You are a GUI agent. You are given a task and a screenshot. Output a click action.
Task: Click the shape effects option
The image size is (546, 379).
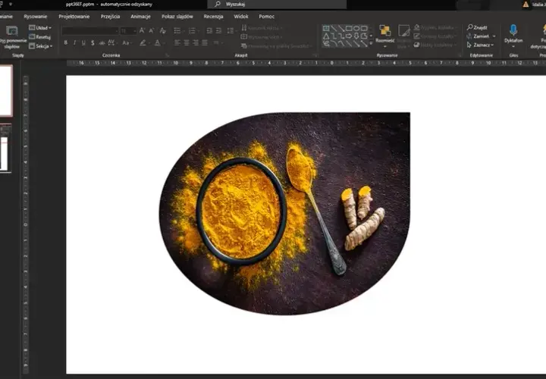point(434,45)
